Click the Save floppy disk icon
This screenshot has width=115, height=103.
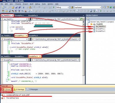[x=16, y=7]
